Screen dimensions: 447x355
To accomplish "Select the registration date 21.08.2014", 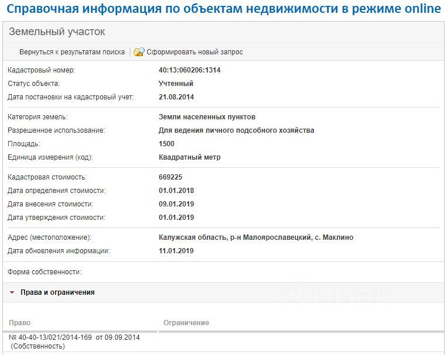I will 176,97.
